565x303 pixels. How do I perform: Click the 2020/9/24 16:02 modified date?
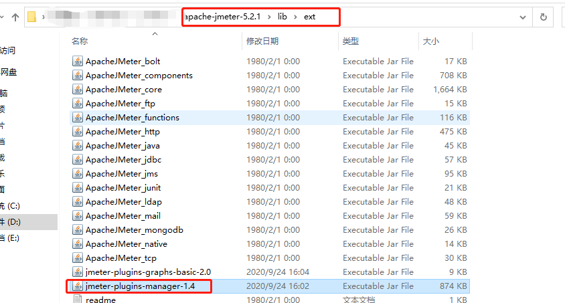tap(278, 286)
